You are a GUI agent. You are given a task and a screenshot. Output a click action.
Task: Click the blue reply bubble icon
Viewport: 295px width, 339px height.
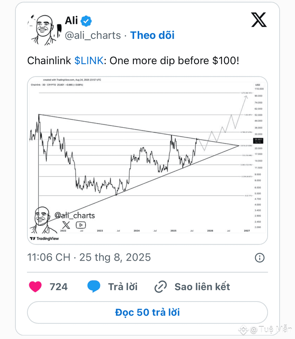(x=94, y=286)
